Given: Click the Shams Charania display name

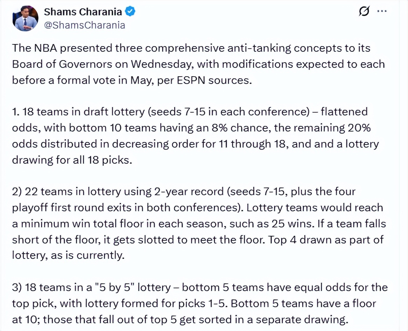Looking at the screenshot, I should [x=83, y=12].
